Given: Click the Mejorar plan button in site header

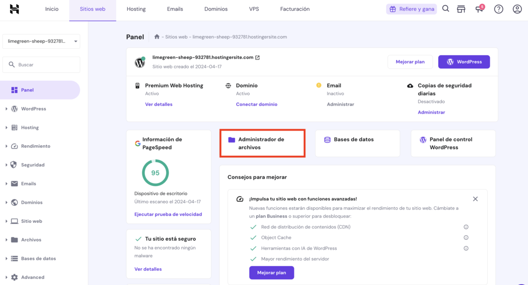Looking at the screenshot, I should pyautogui.click(x=410, y=62).
